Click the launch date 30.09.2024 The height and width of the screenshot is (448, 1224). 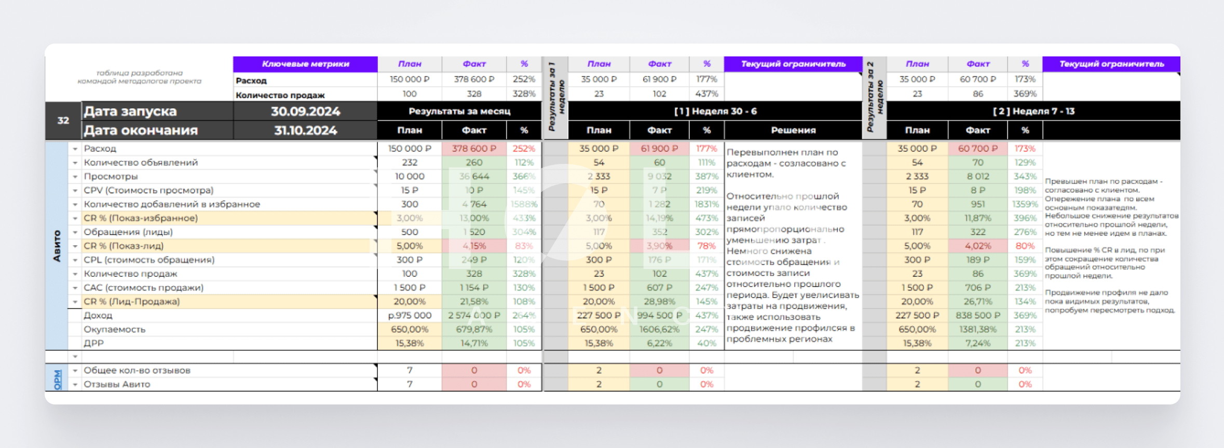click(x=305, y=111)
